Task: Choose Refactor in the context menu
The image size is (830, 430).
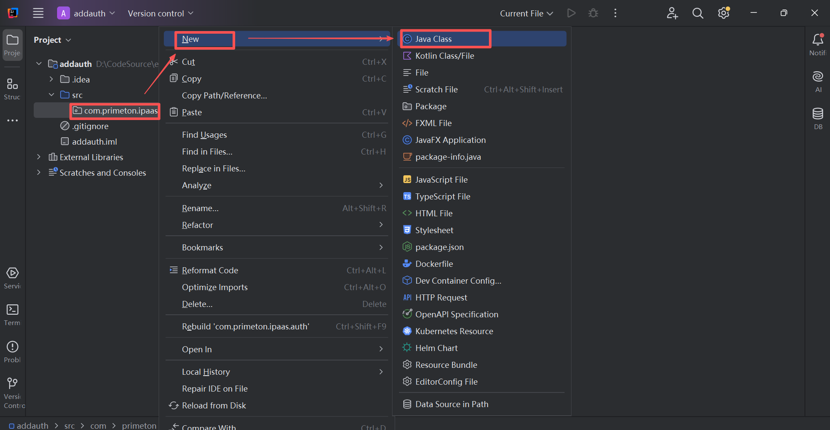Action: 198,225
